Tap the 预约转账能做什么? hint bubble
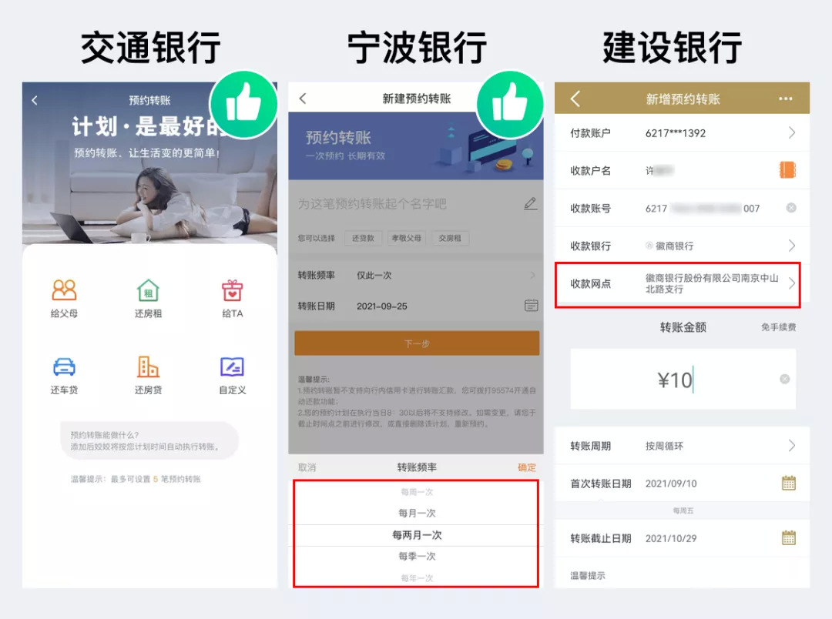The image size is (832, 619). (149, 441)
